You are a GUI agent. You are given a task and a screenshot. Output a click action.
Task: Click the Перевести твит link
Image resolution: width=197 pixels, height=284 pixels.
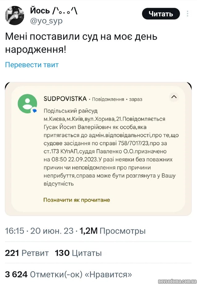coord(32,65)
